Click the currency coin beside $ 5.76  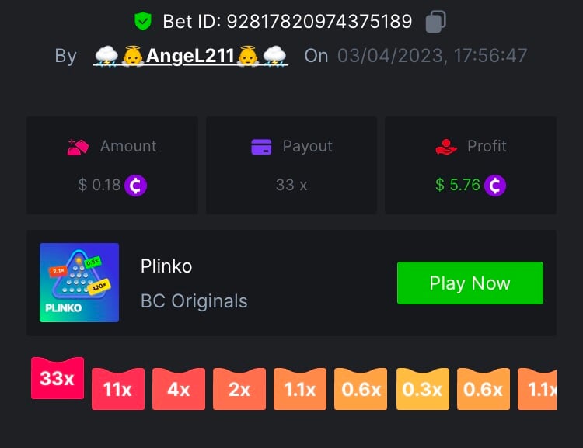click(495, 186)
